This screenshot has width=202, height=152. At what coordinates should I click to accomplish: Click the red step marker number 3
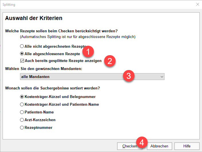(129, 76)
